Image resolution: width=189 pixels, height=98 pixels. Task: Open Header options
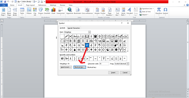(x=97, y=12)
